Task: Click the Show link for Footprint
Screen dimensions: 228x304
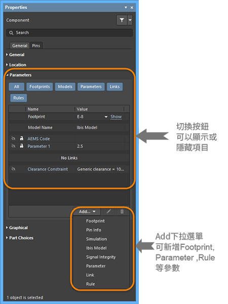Action: (x=116, y=117)
